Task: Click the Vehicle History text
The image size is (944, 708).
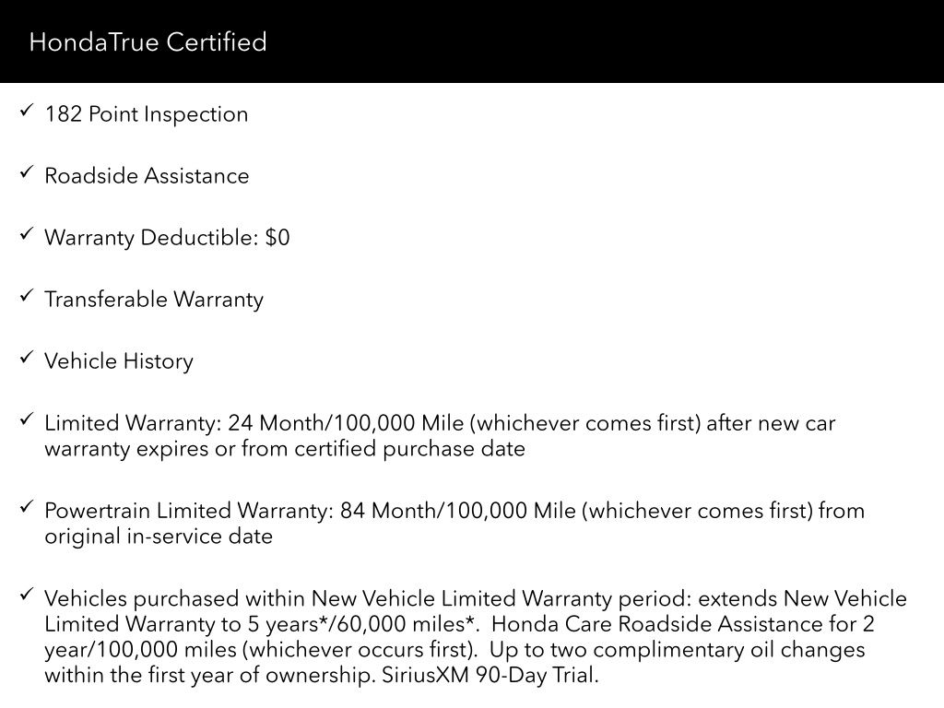Action: click(119, 361)
